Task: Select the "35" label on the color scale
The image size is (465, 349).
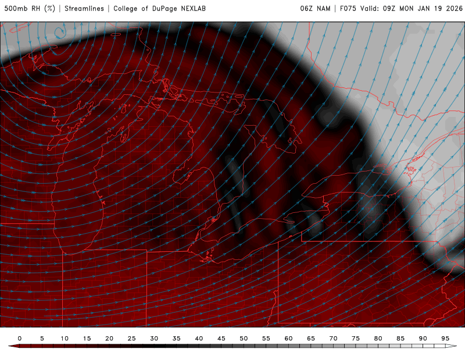Action: pos(177,339)
